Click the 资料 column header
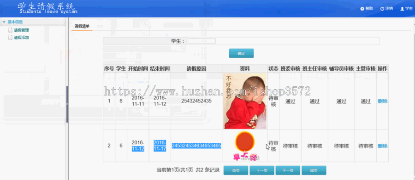The height and width of the screenshot is (180, 415). click(x=245, y=69)
